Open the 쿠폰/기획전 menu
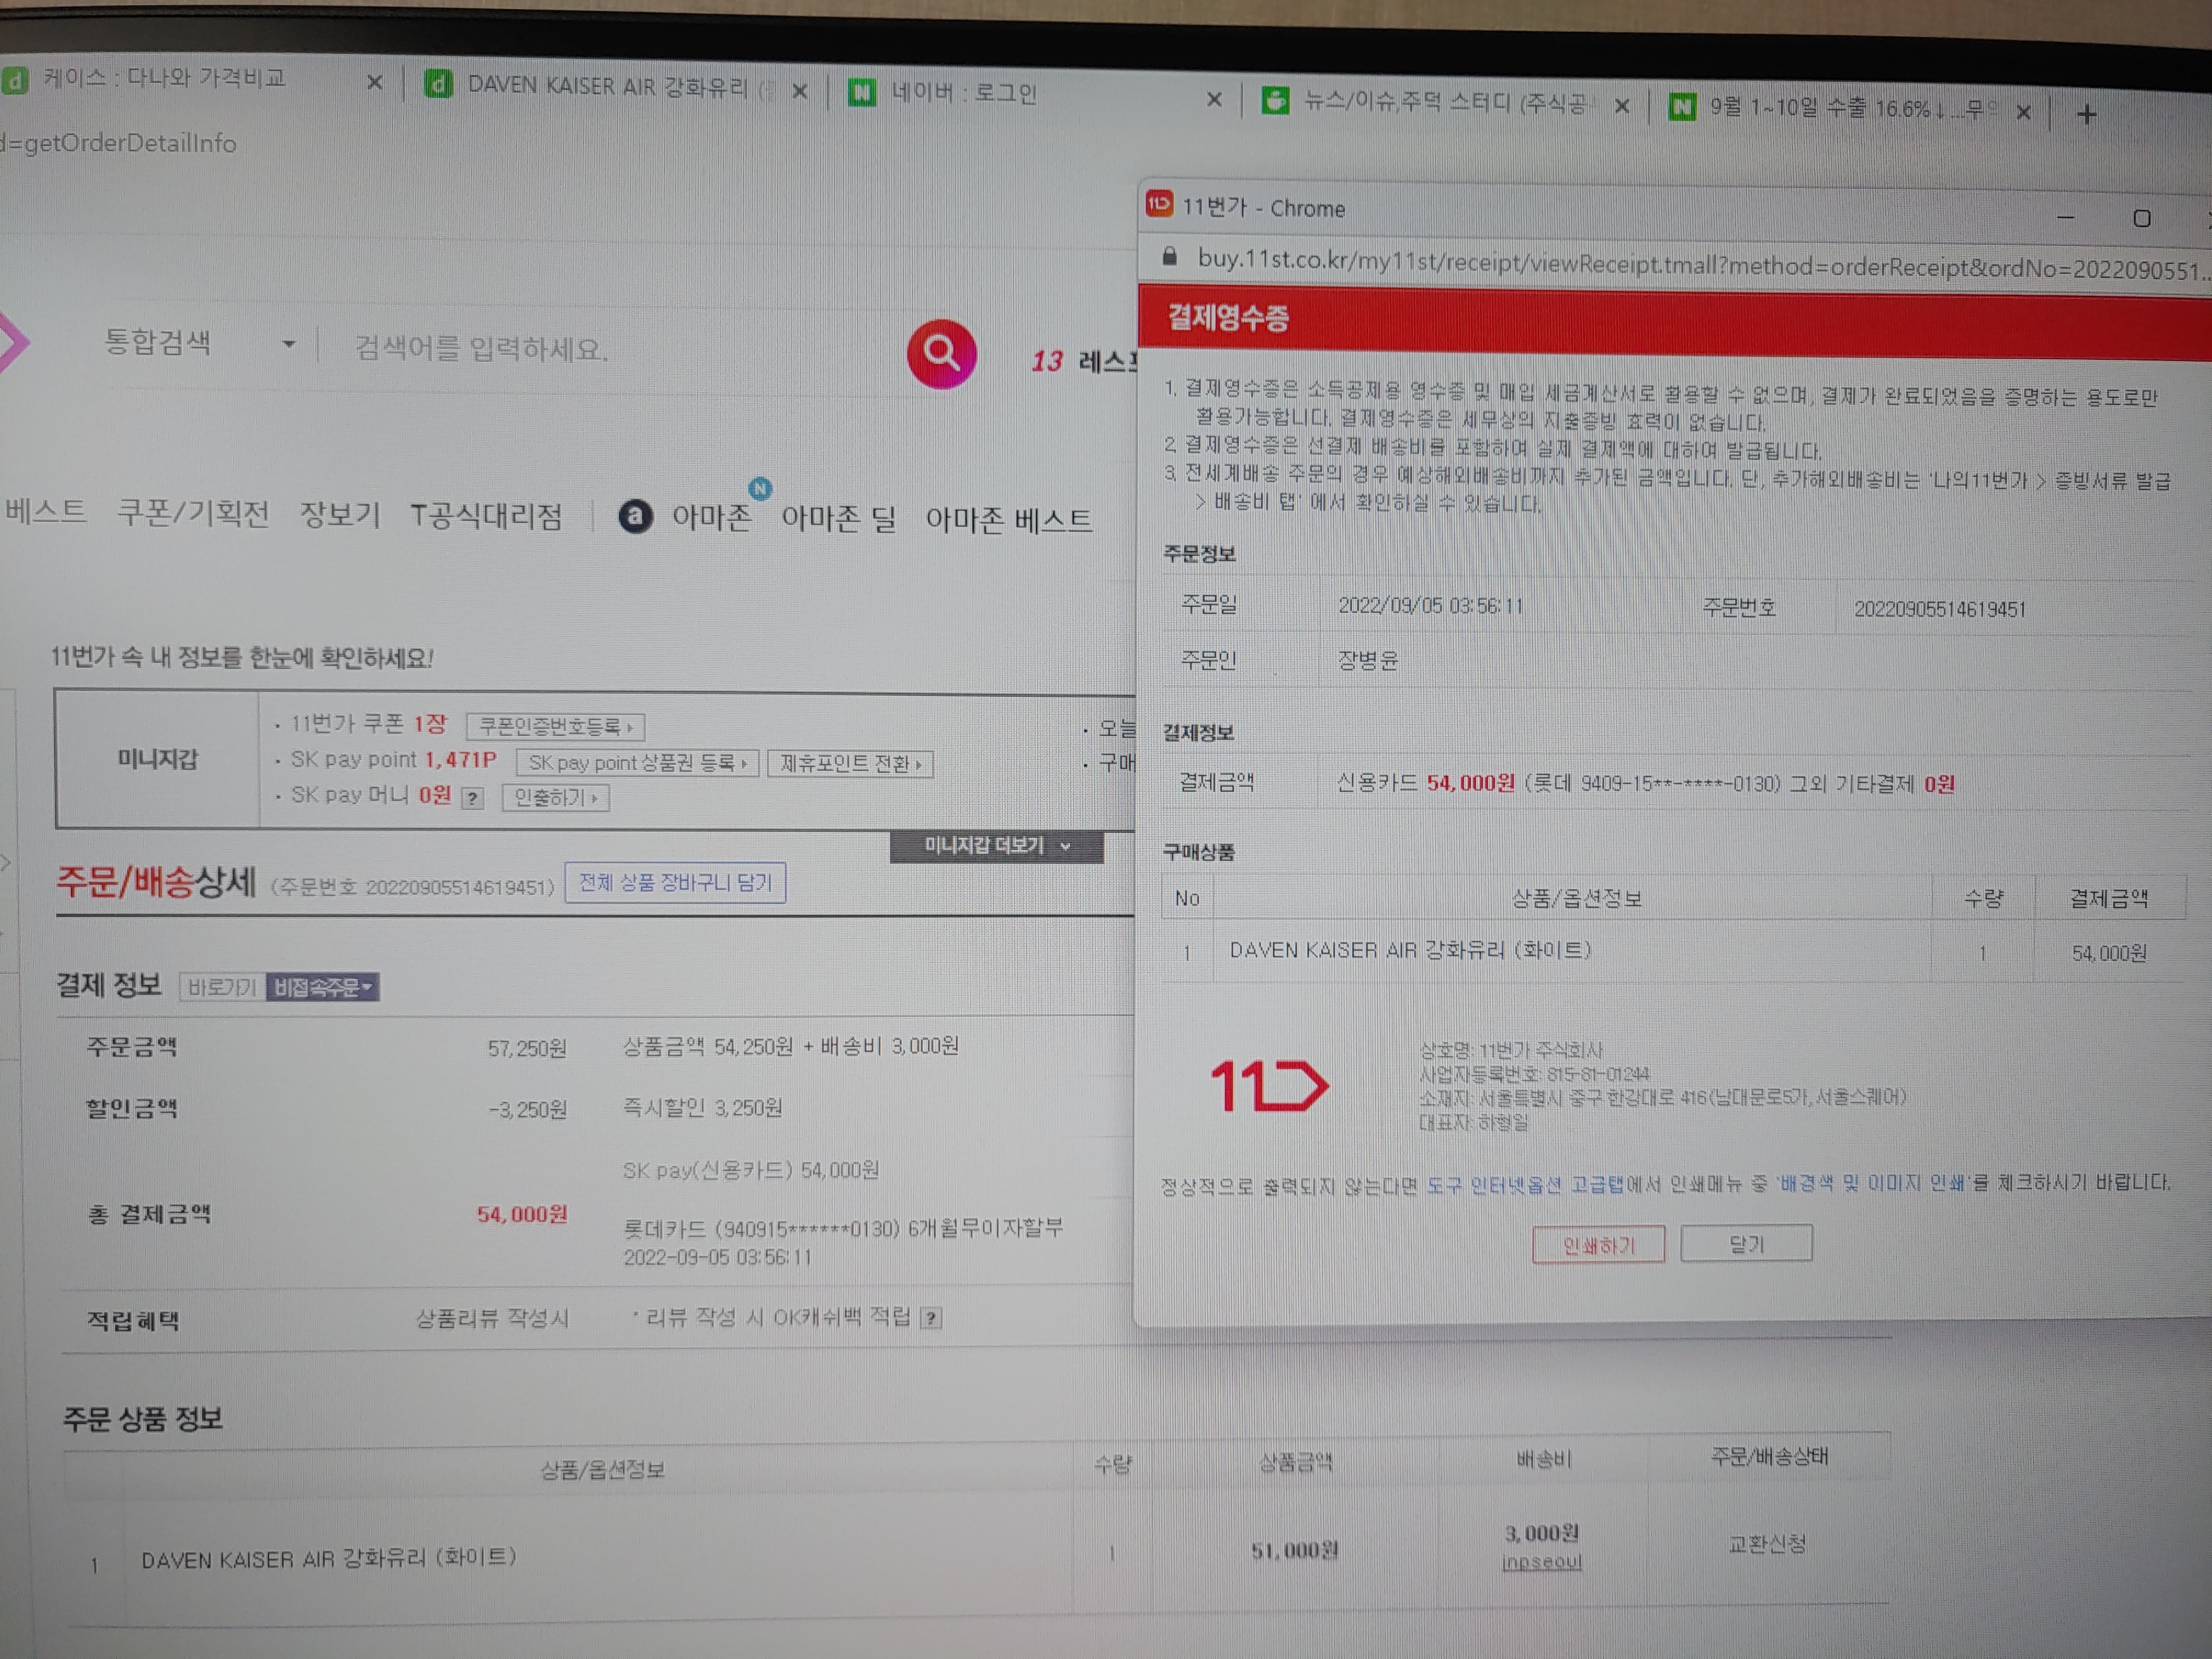Screen dimensions: 2212x1659 pos(193,513)
